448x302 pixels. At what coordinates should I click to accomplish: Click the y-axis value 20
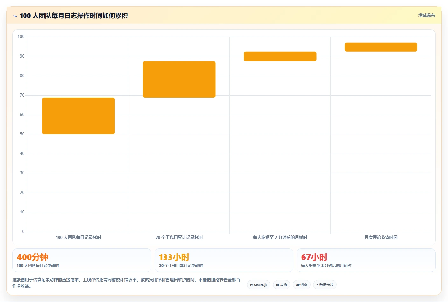point(22,192)
